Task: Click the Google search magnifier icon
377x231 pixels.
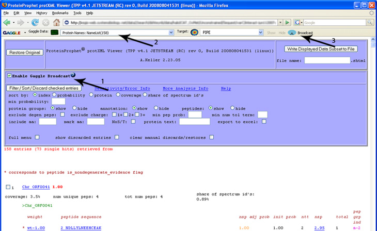Action: 370,23
